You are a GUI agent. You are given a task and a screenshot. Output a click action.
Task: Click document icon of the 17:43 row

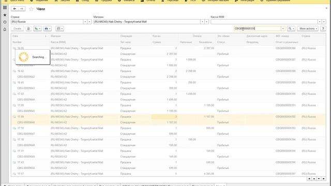(x=14, y=162)
